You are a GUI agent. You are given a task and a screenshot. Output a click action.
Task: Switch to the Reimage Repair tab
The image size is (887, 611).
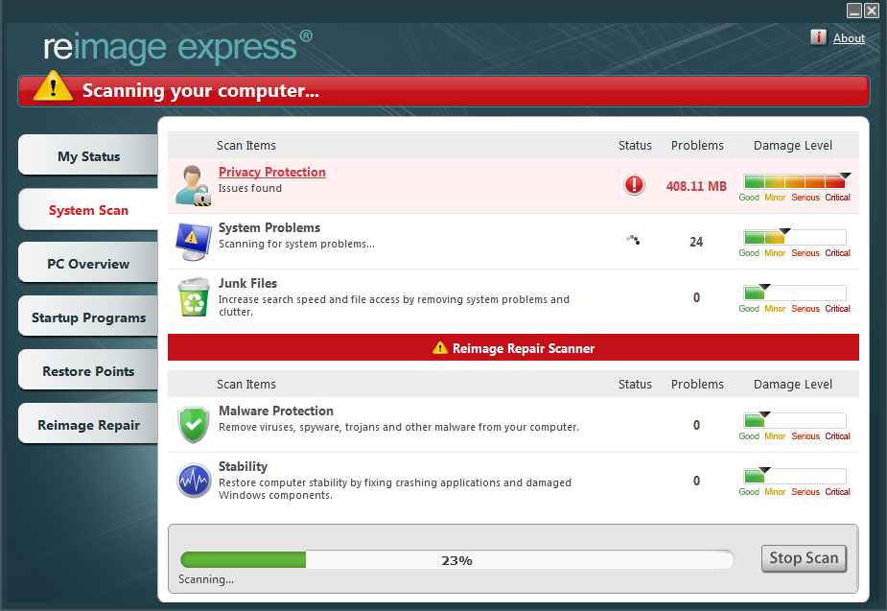(x=88, y=425)
